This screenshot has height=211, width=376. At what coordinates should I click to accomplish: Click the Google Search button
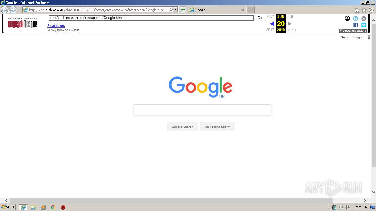(182, 127)
